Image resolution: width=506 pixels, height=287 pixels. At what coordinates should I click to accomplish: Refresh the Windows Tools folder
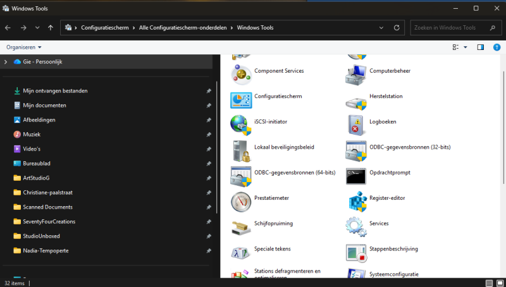[397, 28]
